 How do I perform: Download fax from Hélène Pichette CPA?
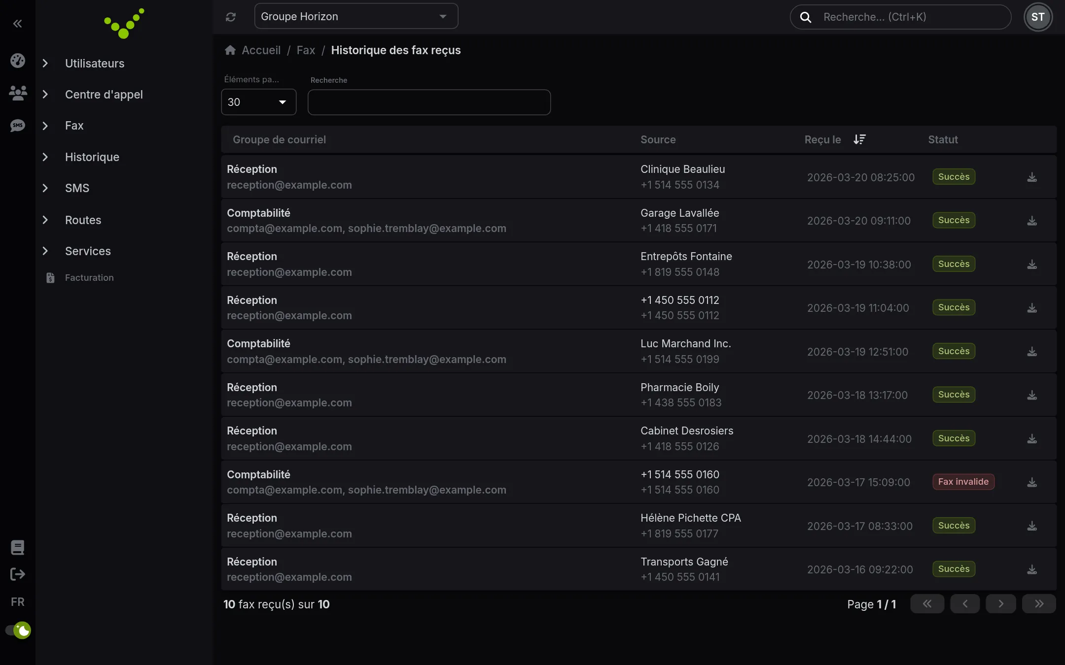tap(1032, 526)
